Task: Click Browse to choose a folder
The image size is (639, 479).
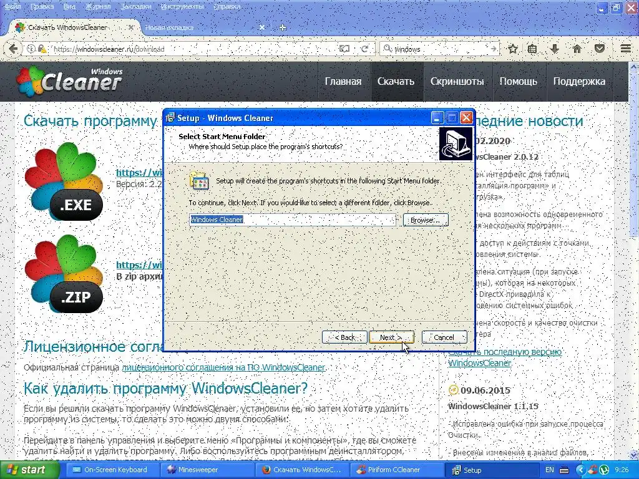Action: pyautogui.click(x=426, y=220)
